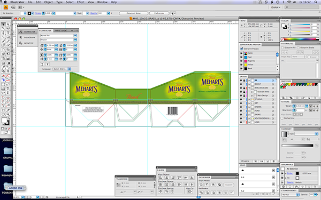Open the font family dropdown in Character panel
The height and width of the screenshot is (200, 321).
click(x=75, y=36)
